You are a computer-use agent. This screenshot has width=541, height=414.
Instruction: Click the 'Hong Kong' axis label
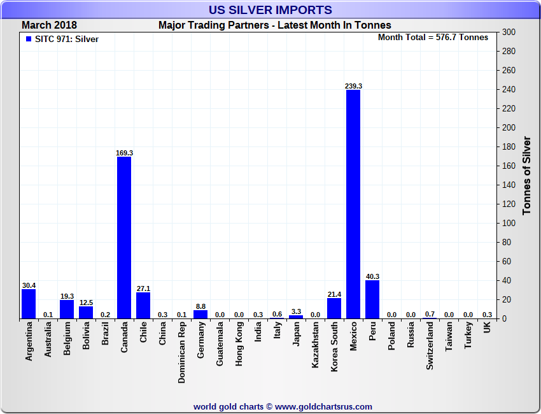tap(239, 343)
